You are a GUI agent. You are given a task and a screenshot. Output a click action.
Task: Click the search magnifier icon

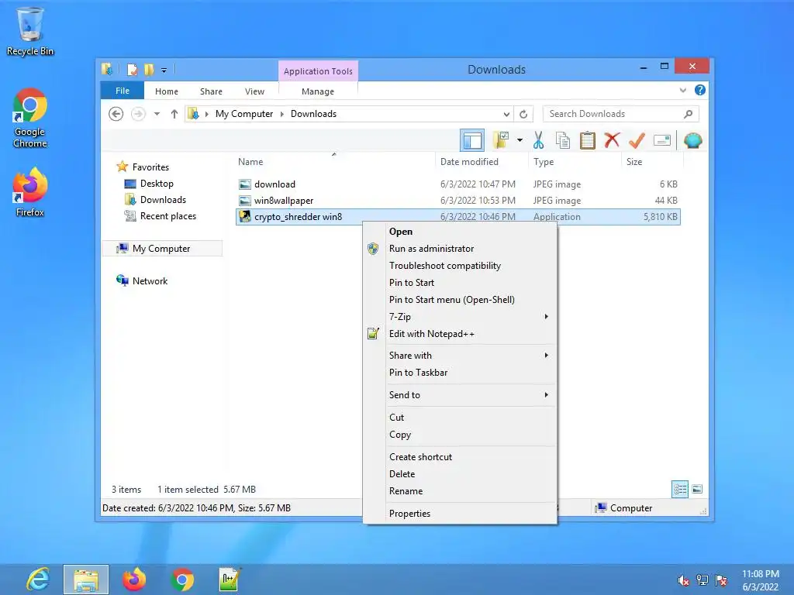[x=689, y=114]
